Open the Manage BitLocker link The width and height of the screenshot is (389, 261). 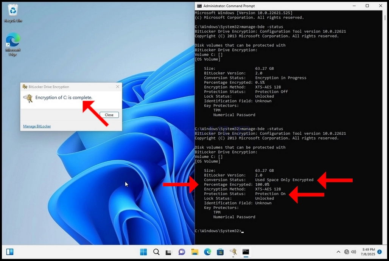point(37,126)
